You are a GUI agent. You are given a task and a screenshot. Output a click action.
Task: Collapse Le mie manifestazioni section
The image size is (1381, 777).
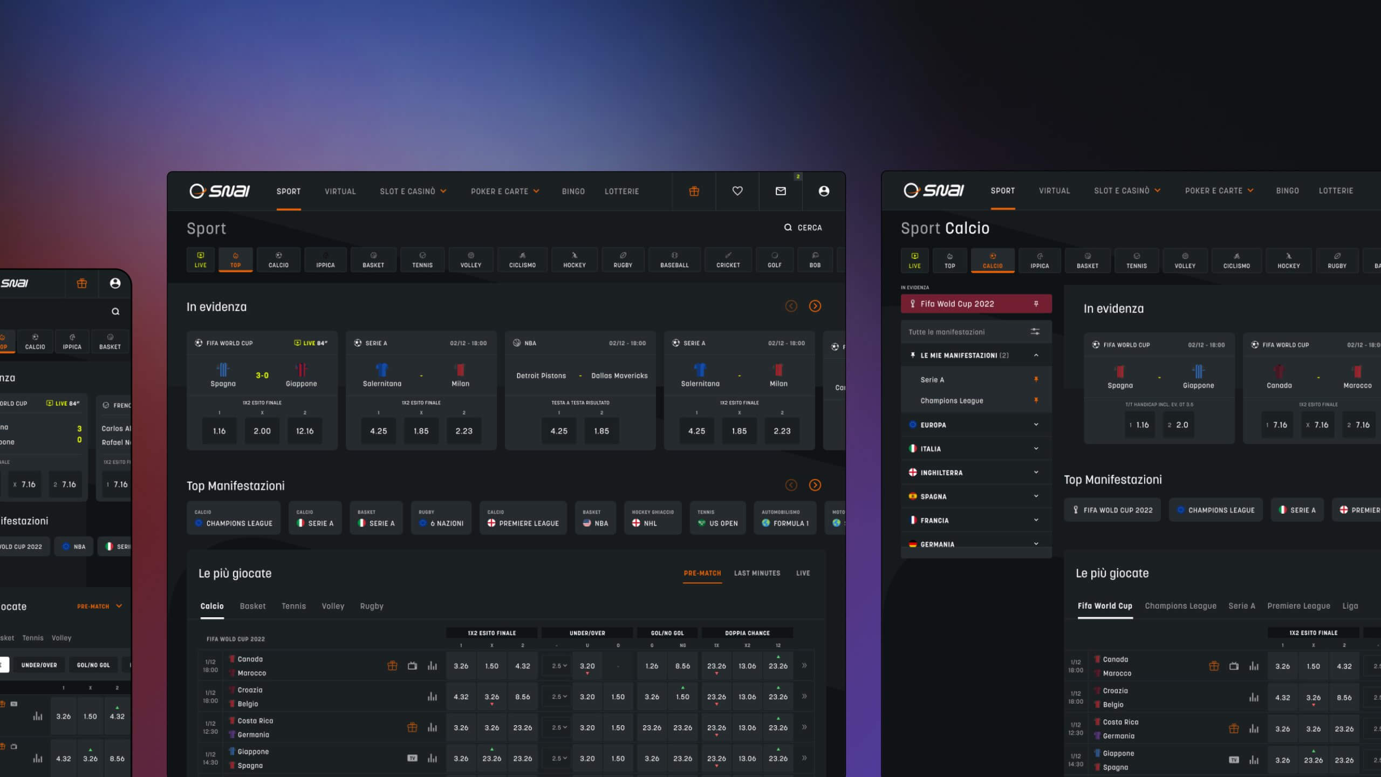pyautogui.click(x=1036, y=356)
